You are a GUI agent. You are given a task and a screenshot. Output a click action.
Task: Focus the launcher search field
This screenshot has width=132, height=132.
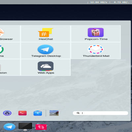[x=100, y=113]
